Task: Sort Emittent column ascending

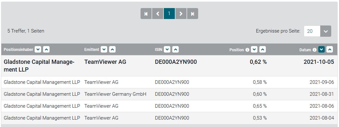Action: pyautogui.click(x=112, y=50)
